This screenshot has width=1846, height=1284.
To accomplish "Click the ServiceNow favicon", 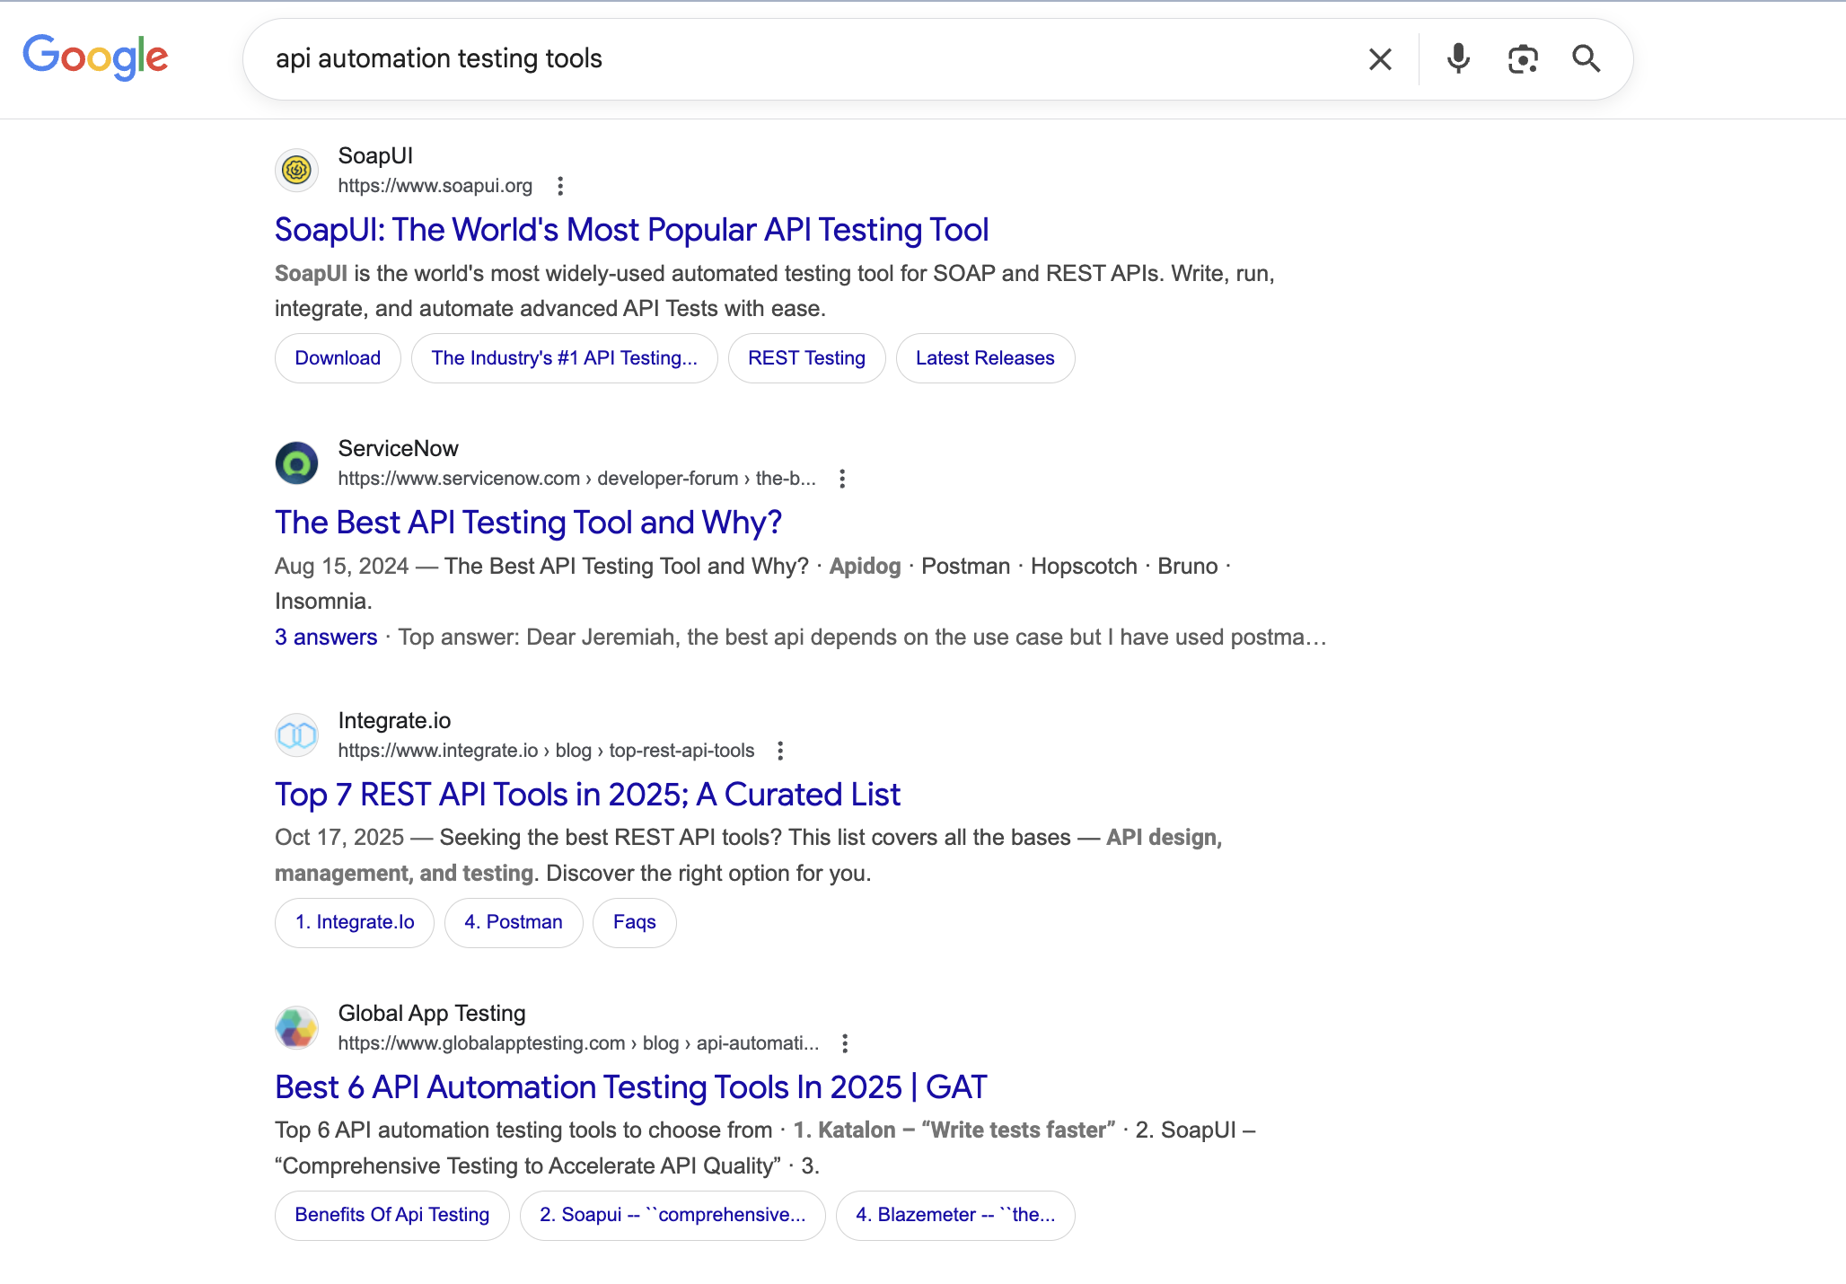I will [x=296, y=462].
